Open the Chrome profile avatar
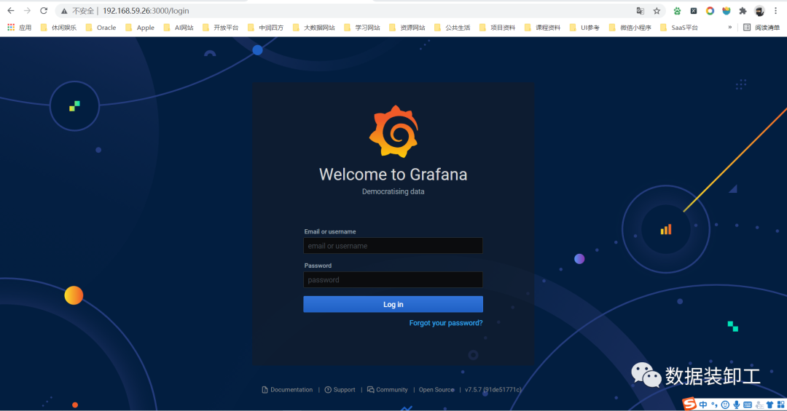Viewport: 787px width, 411px height. [x=759, y=11]
